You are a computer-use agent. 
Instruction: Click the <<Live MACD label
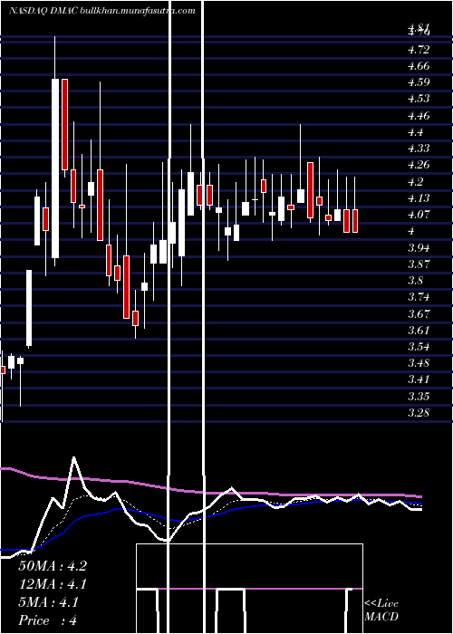(x=381, y=610)
